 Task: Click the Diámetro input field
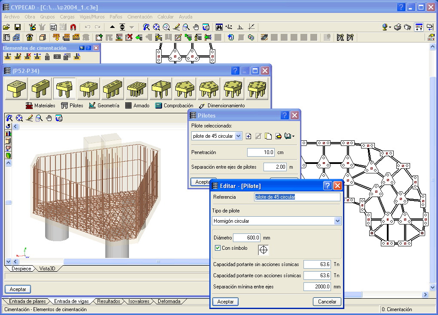(x=247, y=238)
